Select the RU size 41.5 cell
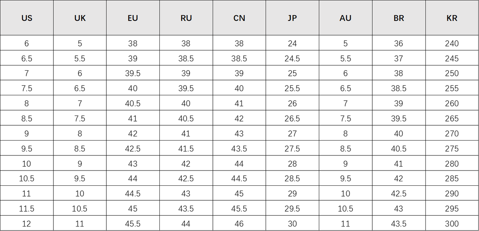Image resolution: width=479 pixels, height=231 pixels. (186, 148)
